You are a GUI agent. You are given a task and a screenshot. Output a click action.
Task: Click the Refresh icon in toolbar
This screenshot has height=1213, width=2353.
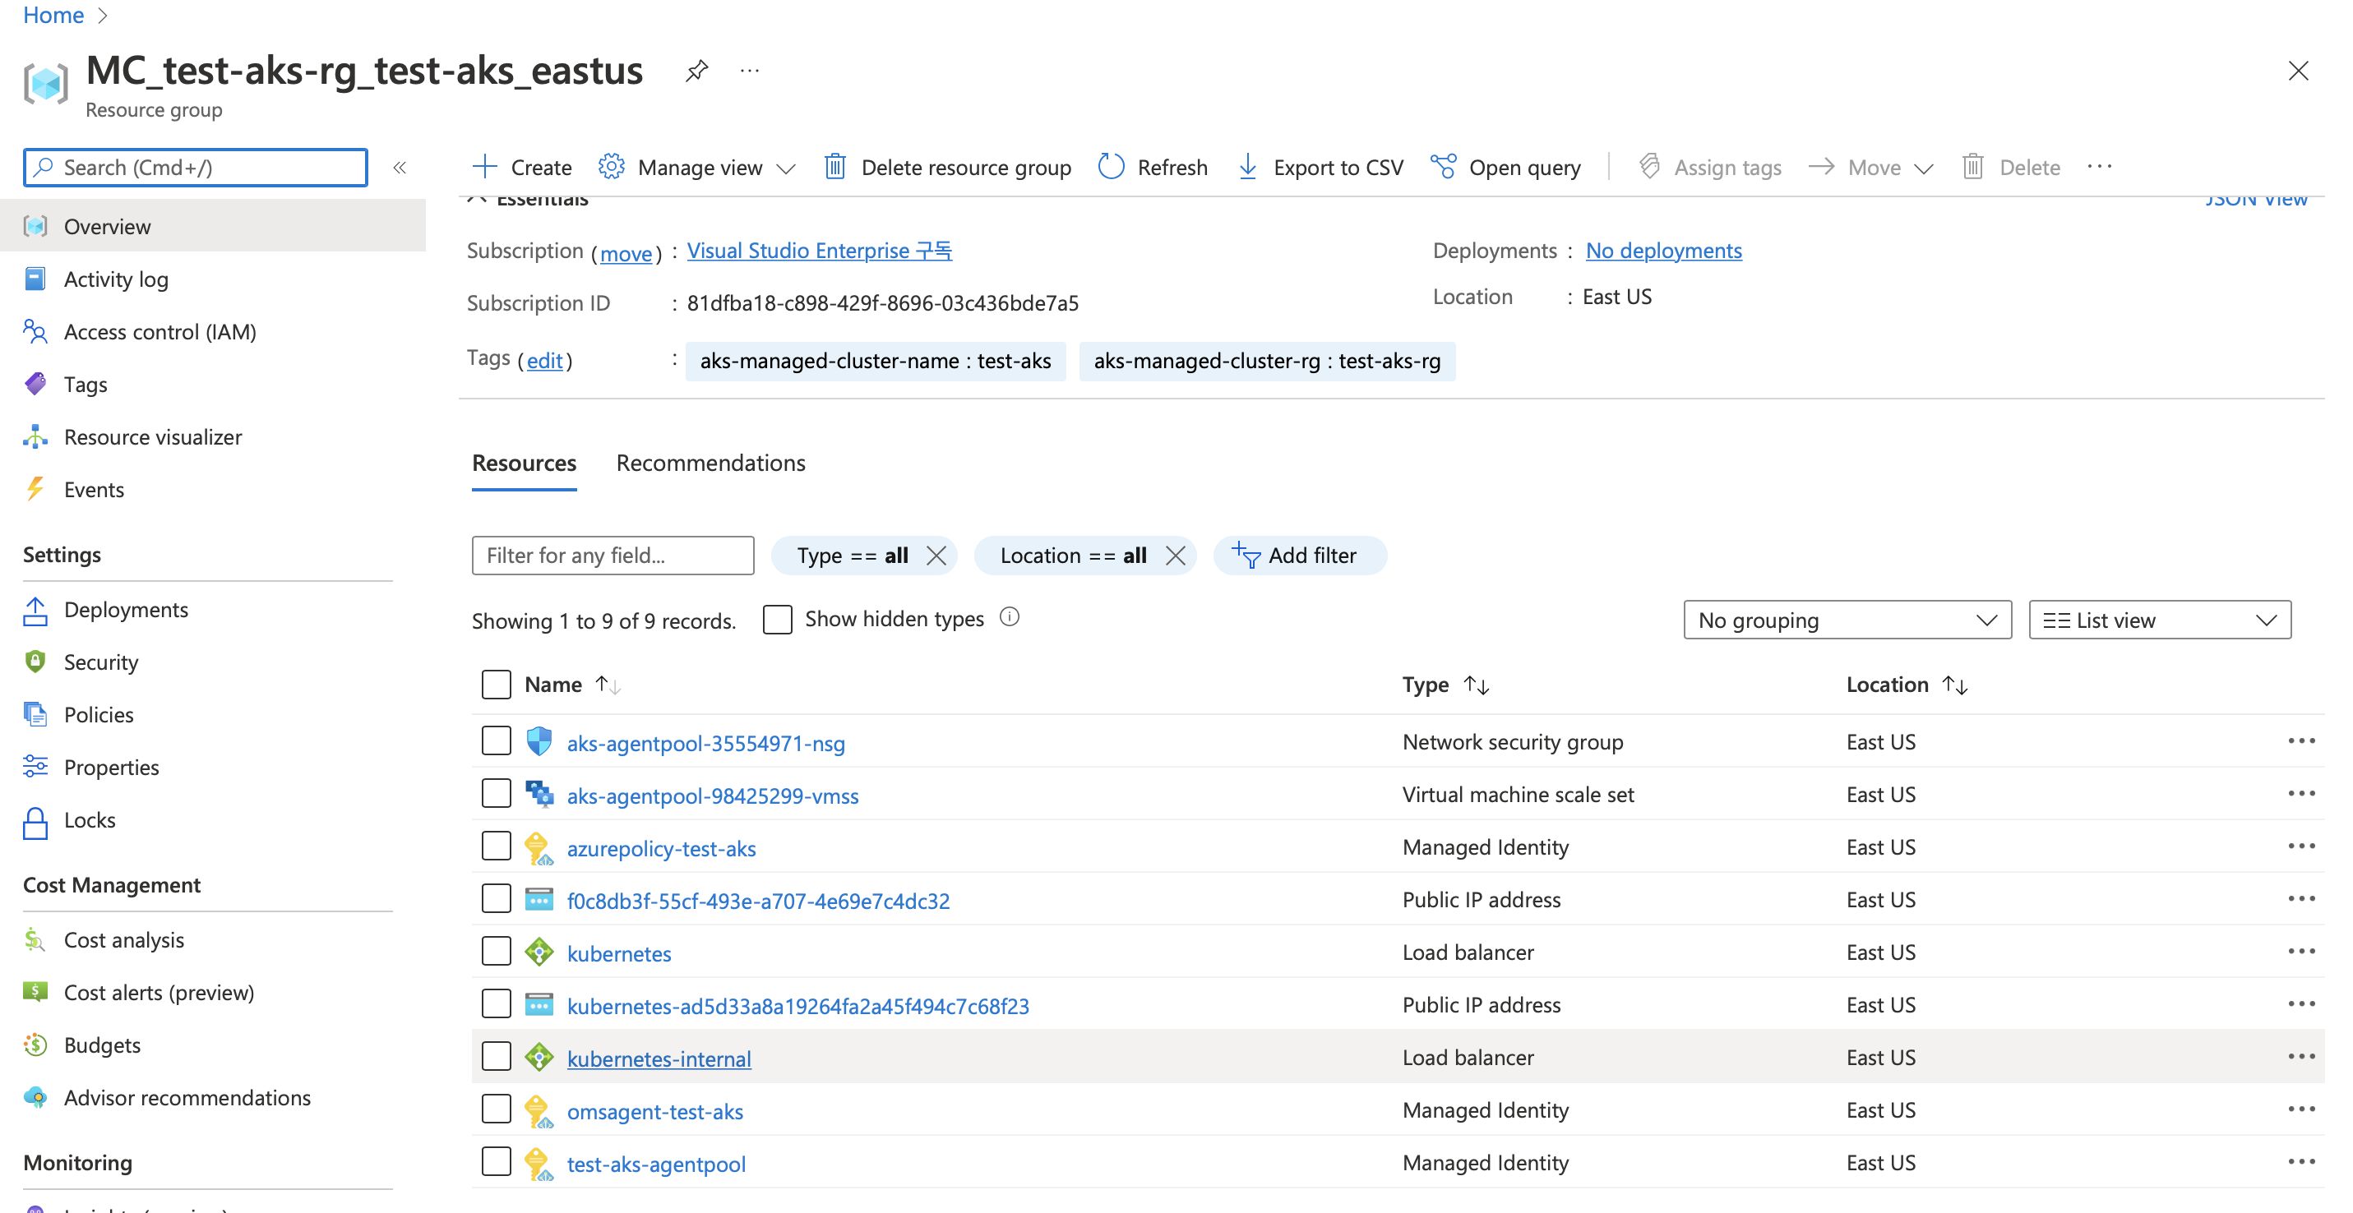point(1110,167)
